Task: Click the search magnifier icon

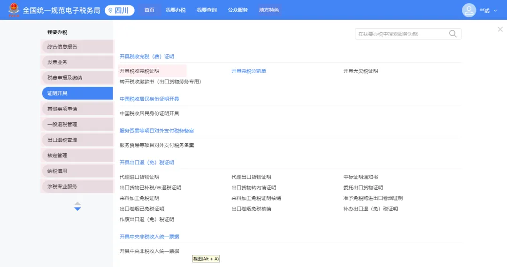Action: (x=453, y=34)
